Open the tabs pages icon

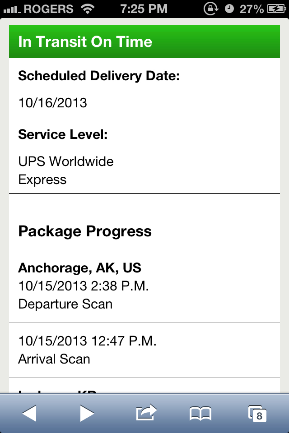coord(257,414)
